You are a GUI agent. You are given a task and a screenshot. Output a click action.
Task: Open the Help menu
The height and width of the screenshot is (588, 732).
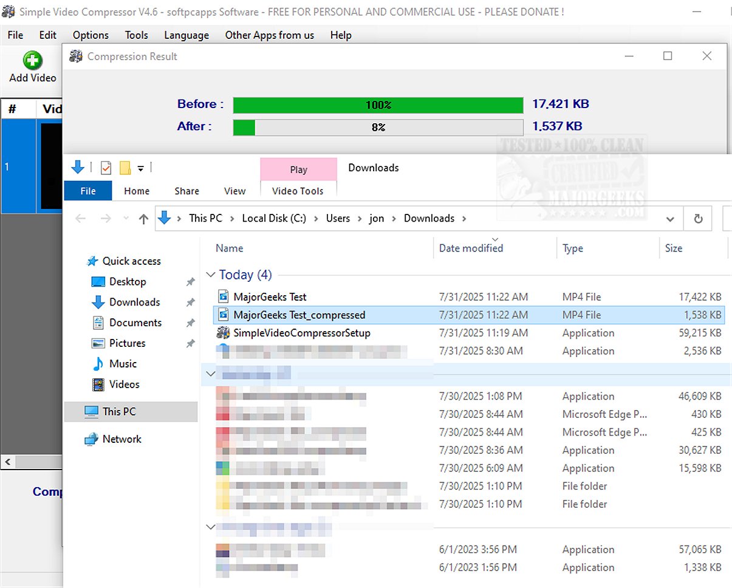(341, 35)
